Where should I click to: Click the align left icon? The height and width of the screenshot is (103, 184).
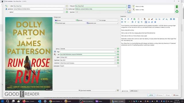tap(146, 22)
